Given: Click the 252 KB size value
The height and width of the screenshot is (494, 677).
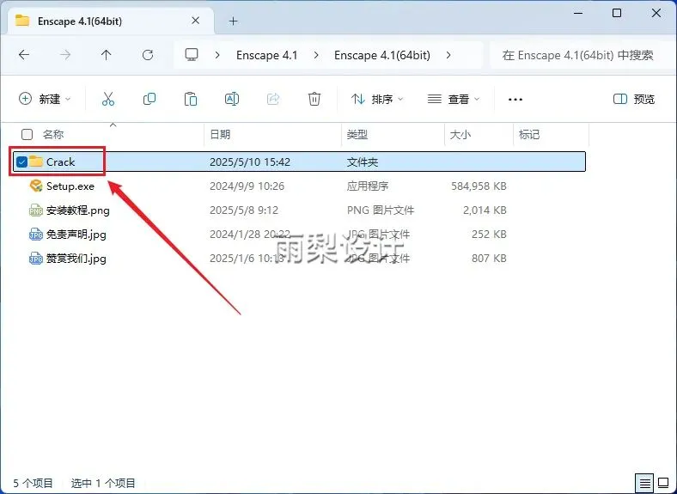Looking at the screenshot, I should [489, 235].
